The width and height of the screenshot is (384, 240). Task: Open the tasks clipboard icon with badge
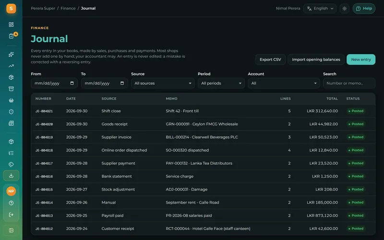pos(11,36)
